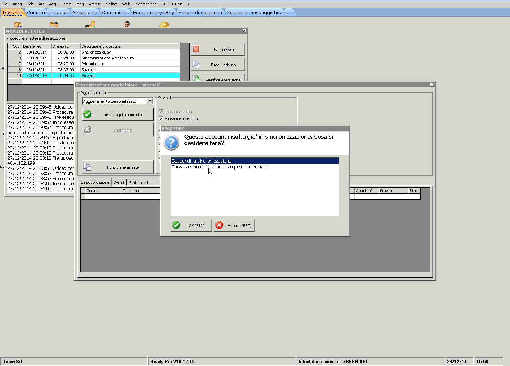This screenshot has width=510, height=366.
Task: Open the yellow notebook desktop icon
Action: point(164,25)
